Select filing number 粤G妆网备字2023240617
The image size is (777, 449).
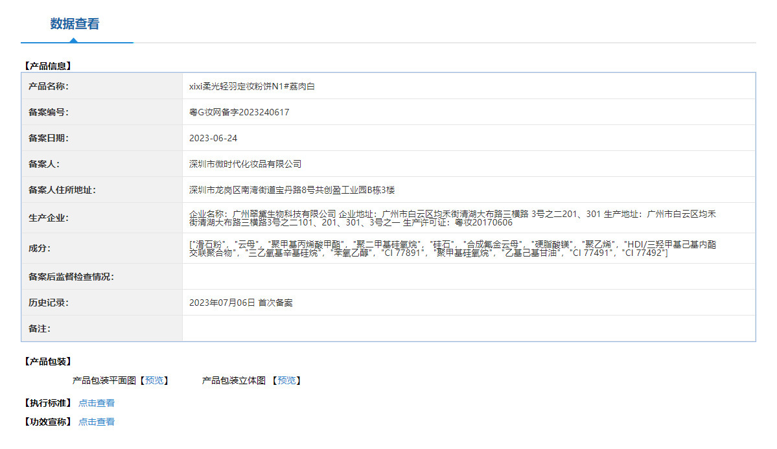tap(239, 112)
